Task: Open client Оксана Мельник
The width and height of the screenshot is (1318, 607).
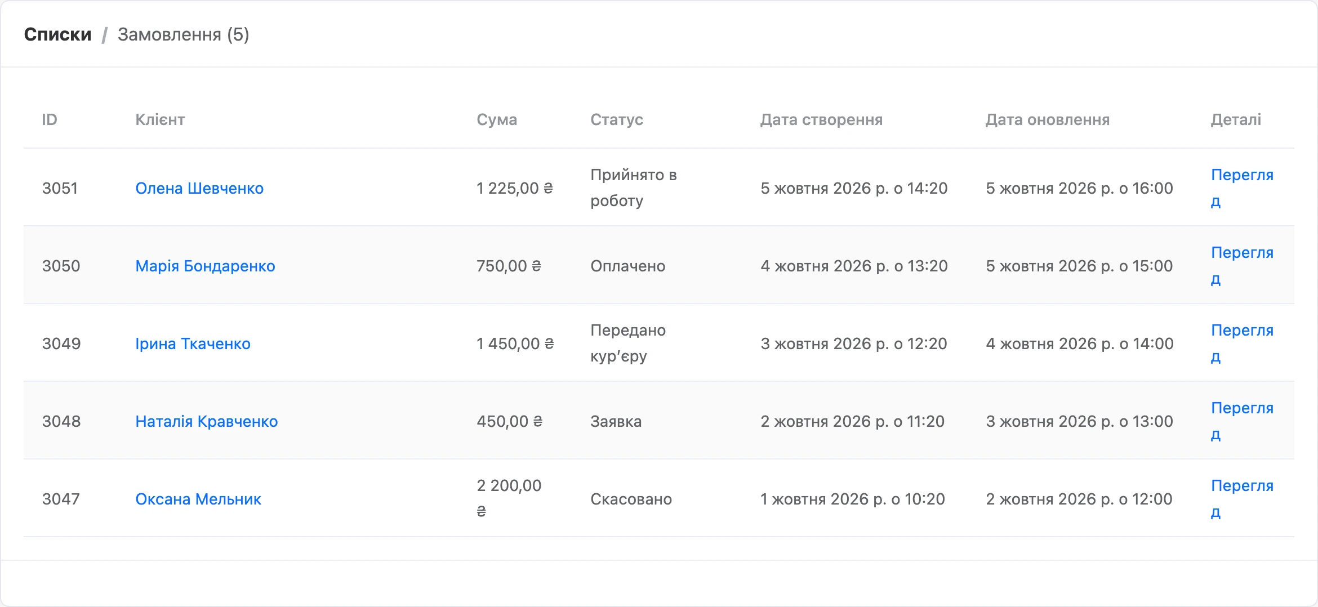Action: pos(198,499)
